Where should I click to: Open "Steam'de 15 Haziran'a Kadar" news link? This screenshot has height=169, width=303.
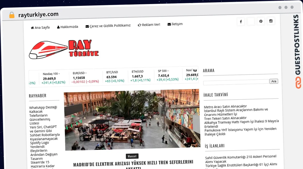click(x=42, y=164)
